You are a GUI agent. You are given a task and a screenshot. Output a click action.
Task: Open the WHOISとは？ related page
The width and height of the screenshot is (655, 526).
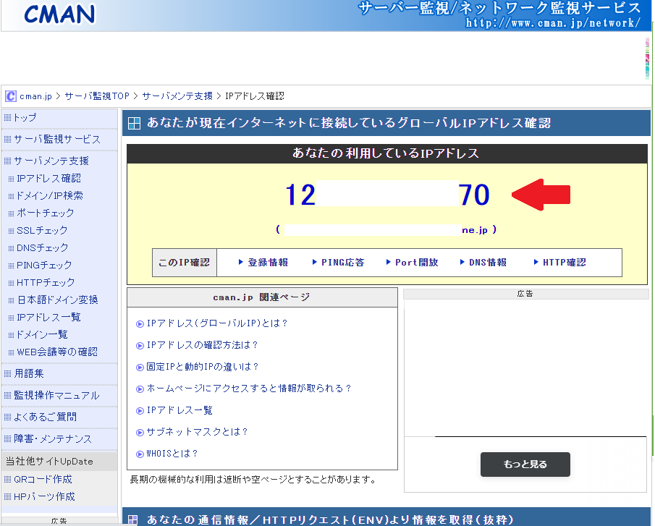pos(172,454)
